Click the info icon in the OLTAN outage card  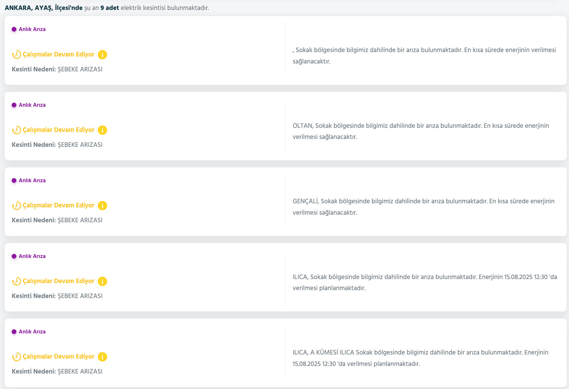(102, 130)
